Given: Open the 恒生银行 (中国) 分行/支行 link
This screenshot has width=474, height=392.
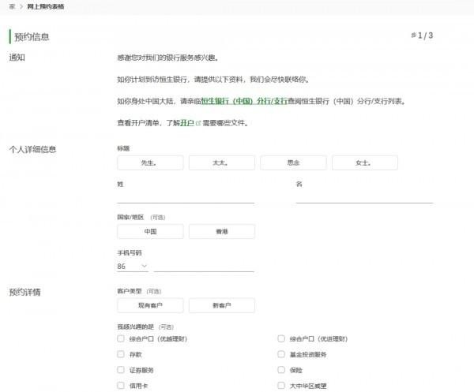Looking at the screenshot, I should (244, 101).
